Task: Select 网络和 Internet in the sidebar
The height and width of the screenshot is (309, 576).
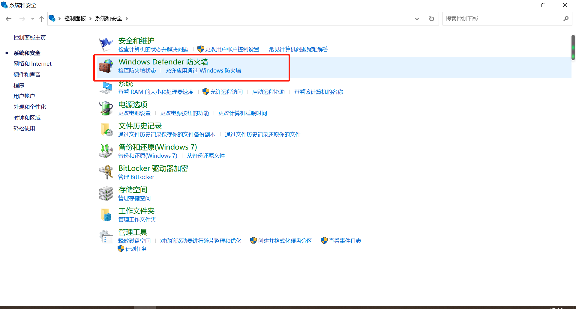Action: tap(32, 64)
